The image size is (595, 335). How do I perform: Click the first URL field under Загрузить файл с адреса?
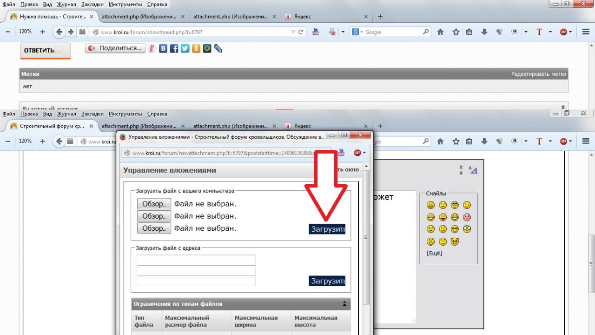tap(196, 260)
